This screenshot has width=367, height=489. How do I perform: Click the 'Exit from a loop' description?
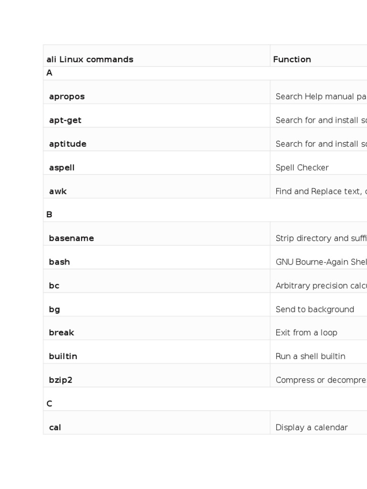coord(306,332)
